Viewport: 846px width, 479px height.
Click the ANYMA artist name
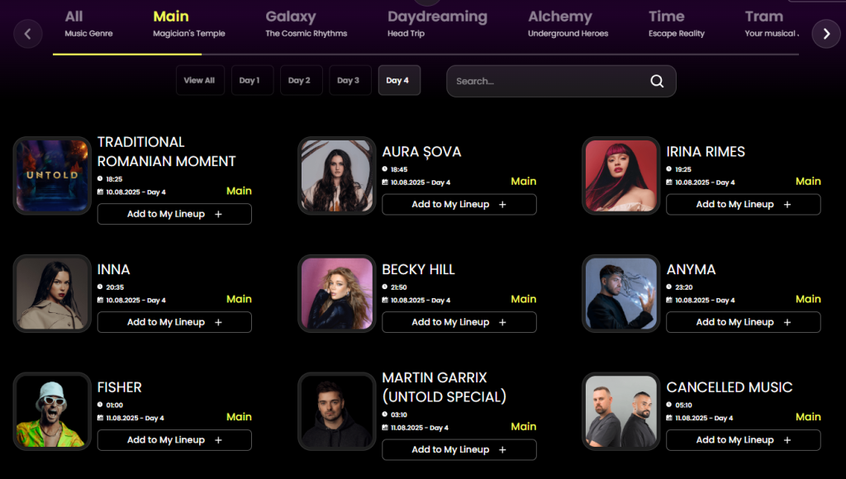(x=691, y=269)
